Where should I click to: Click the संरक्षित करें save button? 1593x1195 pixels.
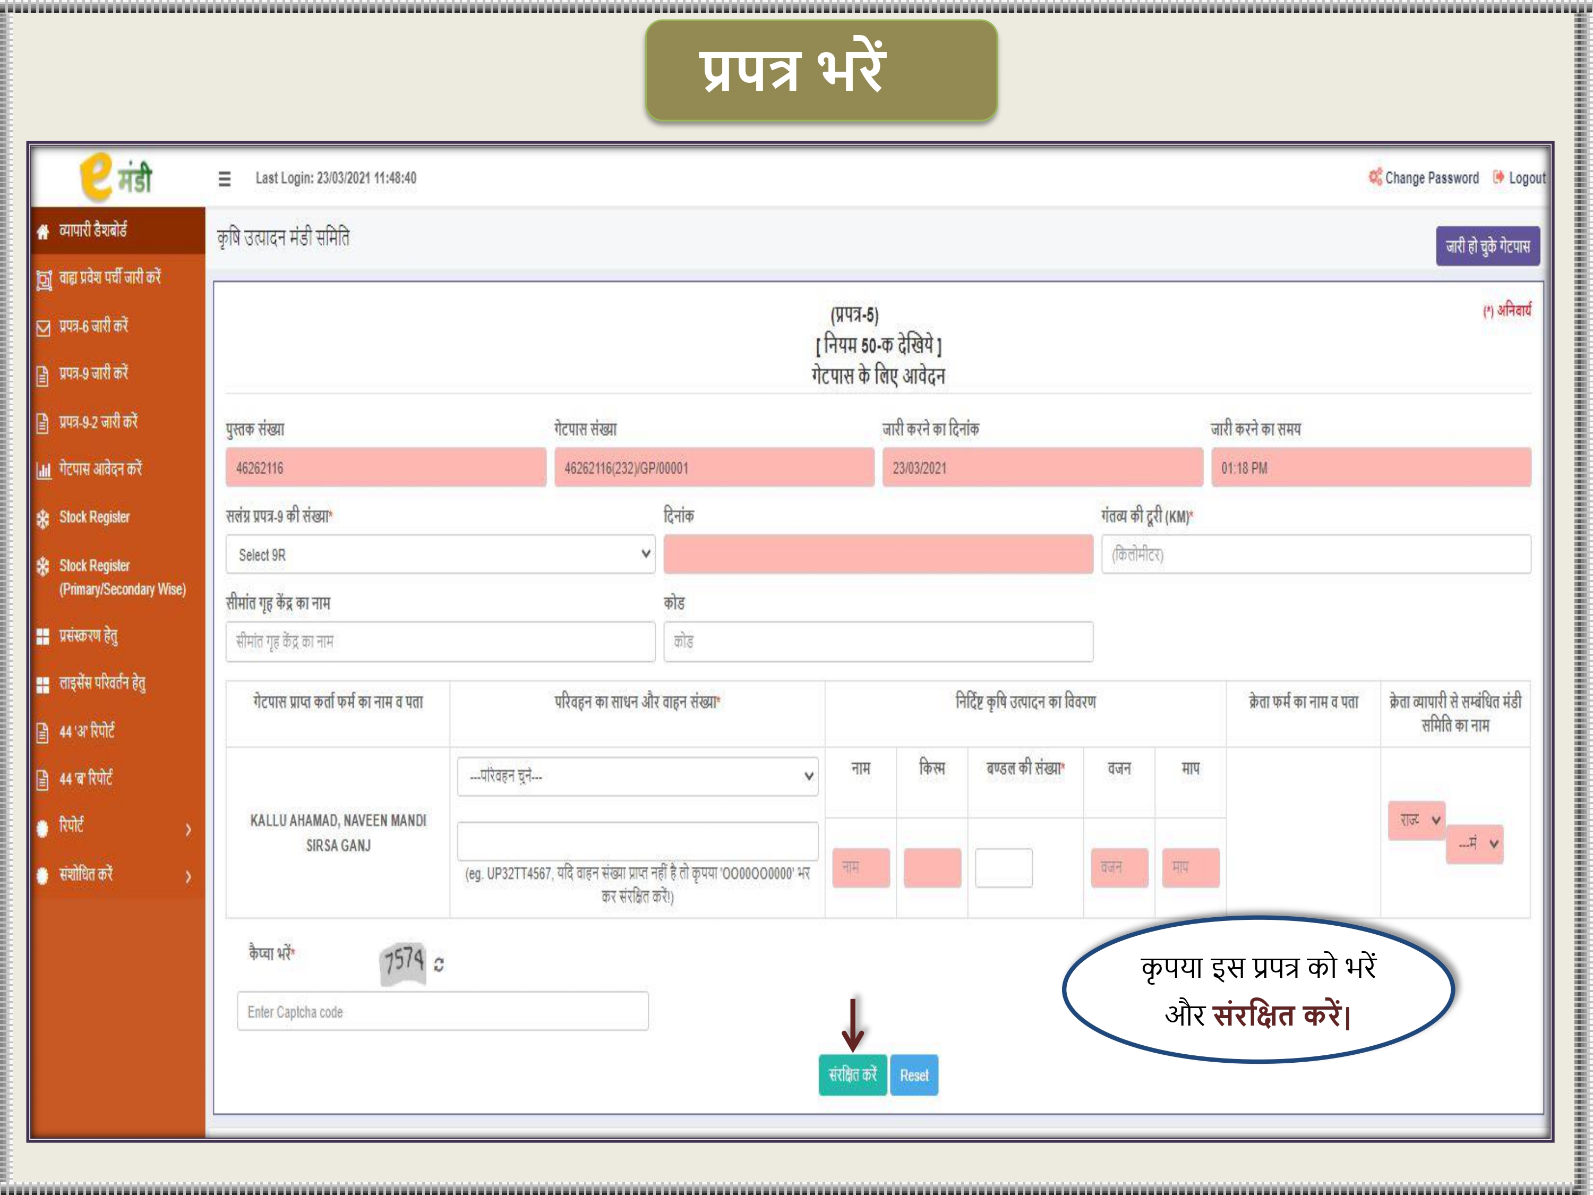853,1075
